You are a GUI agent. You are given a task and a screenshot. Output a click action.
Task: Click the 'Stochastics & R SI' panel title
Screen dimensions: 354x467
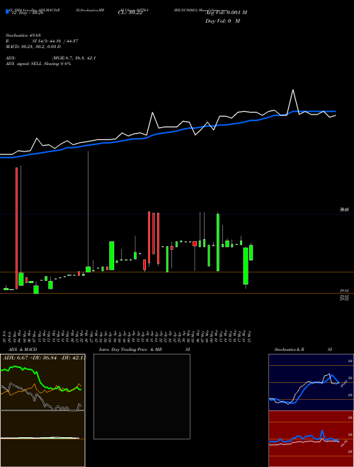pos(303,350)
